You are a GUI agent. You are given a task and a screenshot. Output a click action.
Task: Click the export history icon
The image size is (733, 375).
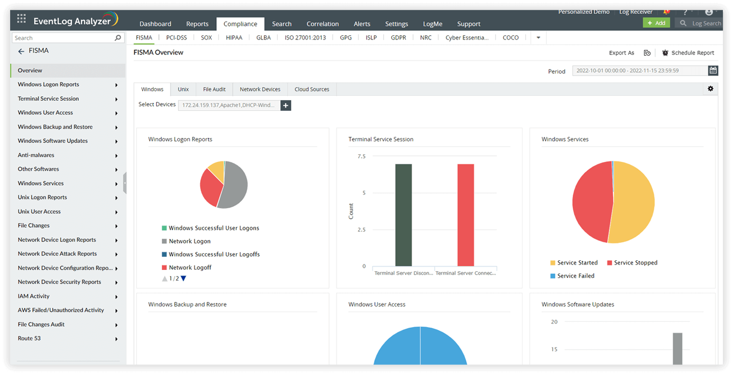(647, 53)
